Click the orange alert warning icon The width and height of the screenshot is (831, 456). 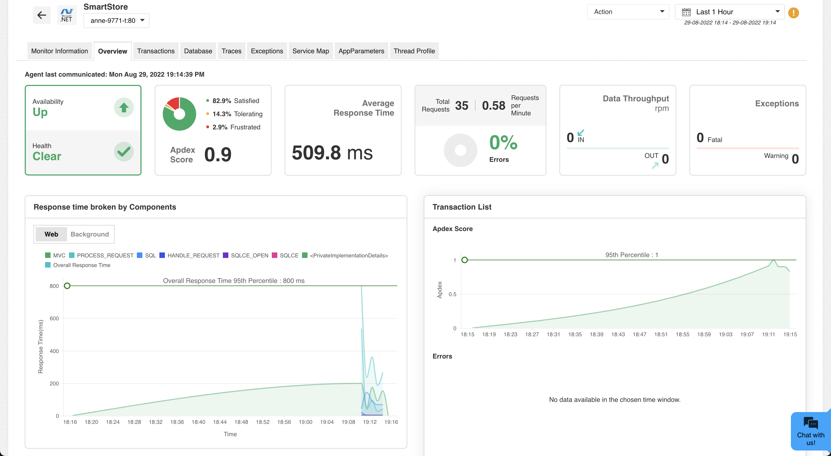[x=793, y=13]
